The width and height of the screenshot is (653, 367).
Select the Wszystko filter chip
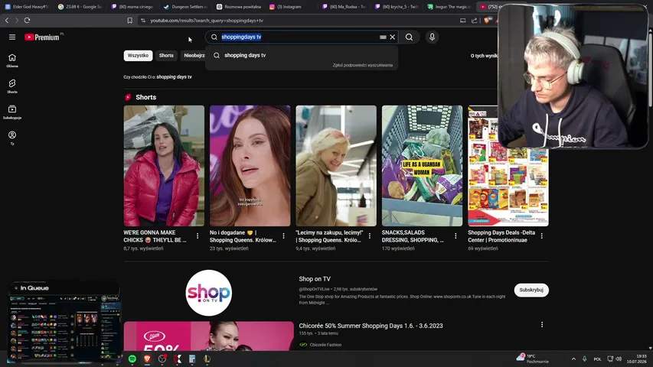click(x=138, y=55)
